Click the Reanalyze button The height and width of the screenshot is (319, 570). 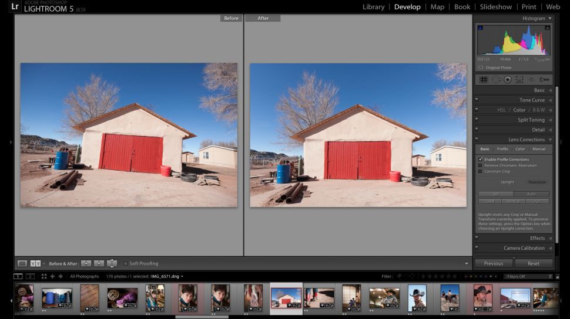pos(537,182)
